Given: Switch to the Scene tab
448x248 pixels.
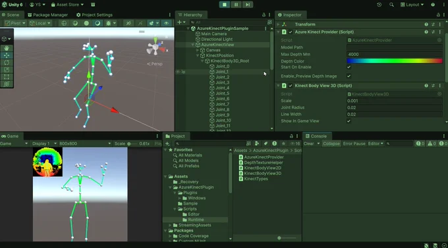Looking at the screenshot, I should (x=11, y=15).
